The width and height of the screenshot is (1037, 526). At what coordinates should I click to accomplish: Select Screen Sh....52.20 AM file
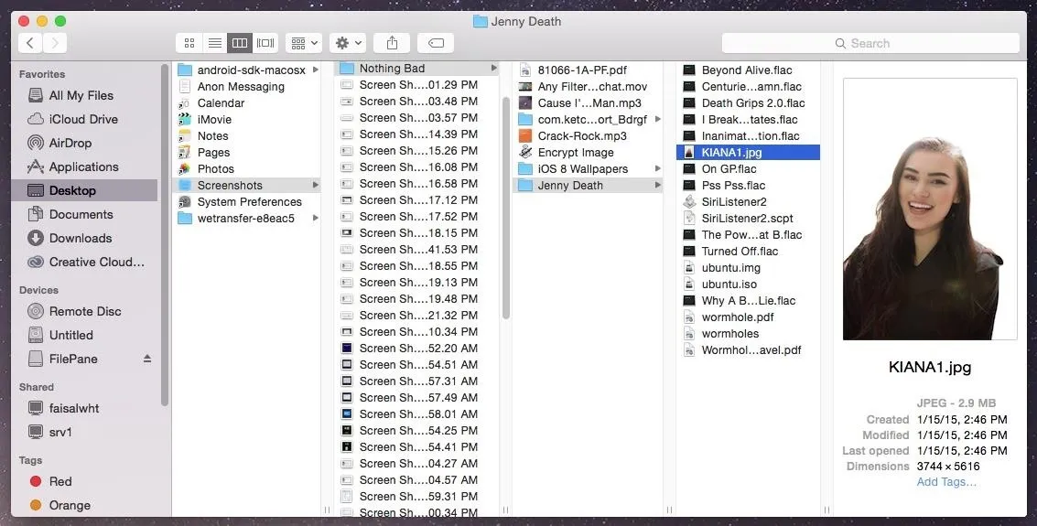coord(418,349)
